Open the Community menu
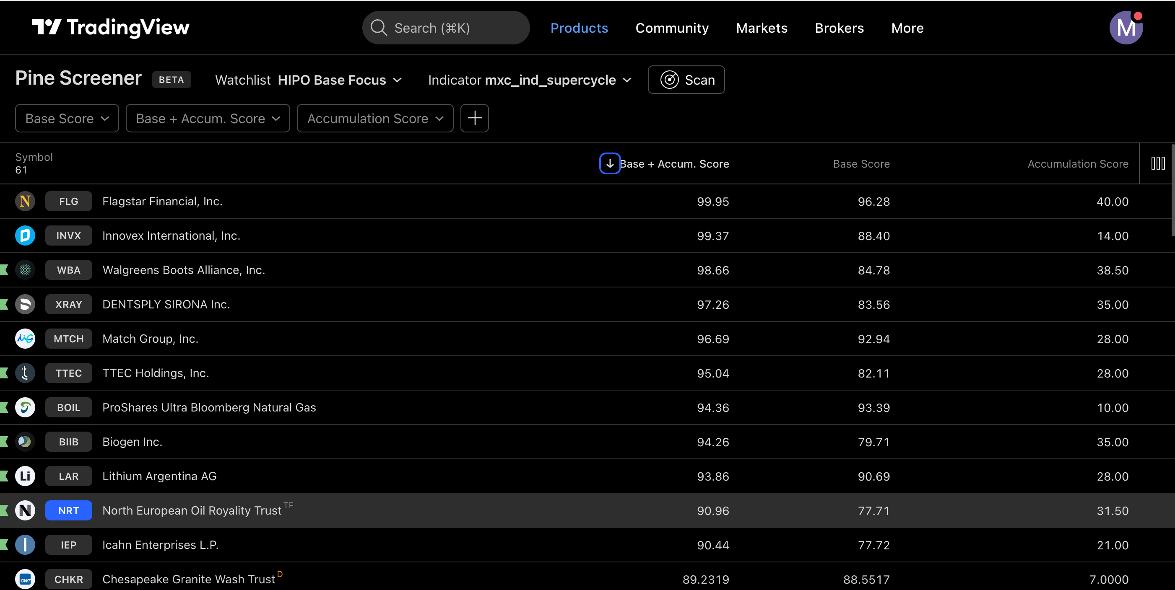Image resolution: width=1175 pixels, height=590 pixels. point(672,28)
